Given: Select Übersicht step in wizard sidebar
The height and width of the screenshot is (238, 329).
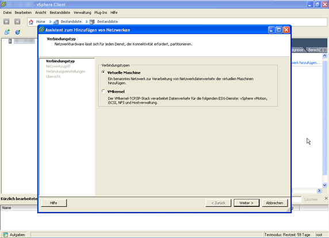Looking at the screenshot, I should [53, 77].
